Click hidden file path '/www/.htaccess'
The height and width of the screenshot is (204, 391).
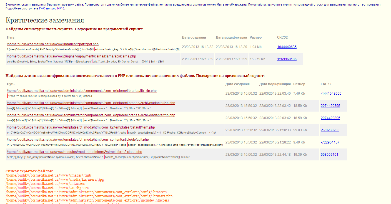(x=45, y=184)
